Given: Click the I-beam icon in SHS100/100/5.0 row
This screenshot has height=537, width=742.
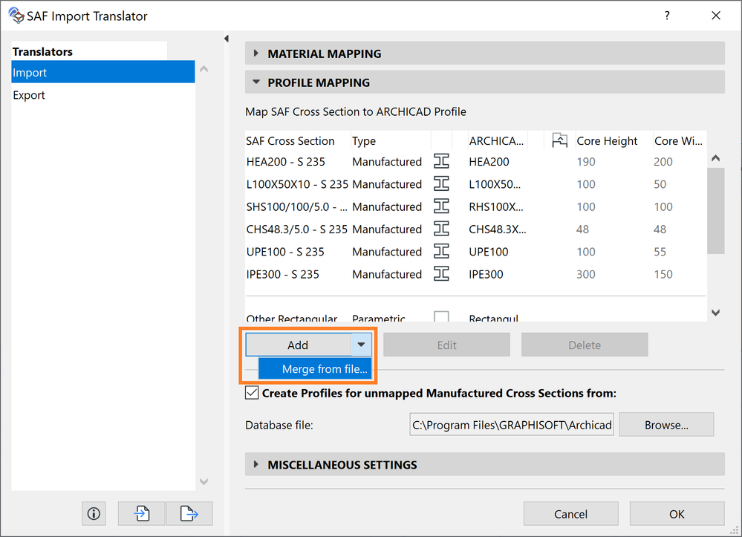Looking at the screenshot, I should coord(441,206).
